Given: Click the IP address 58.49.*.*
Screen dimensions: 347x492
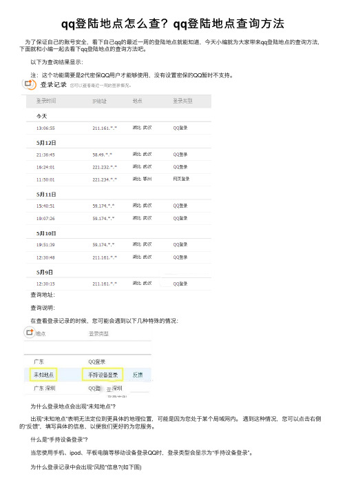Looking at the screenshot, I should pyautogui.click(x=102, y=155).
